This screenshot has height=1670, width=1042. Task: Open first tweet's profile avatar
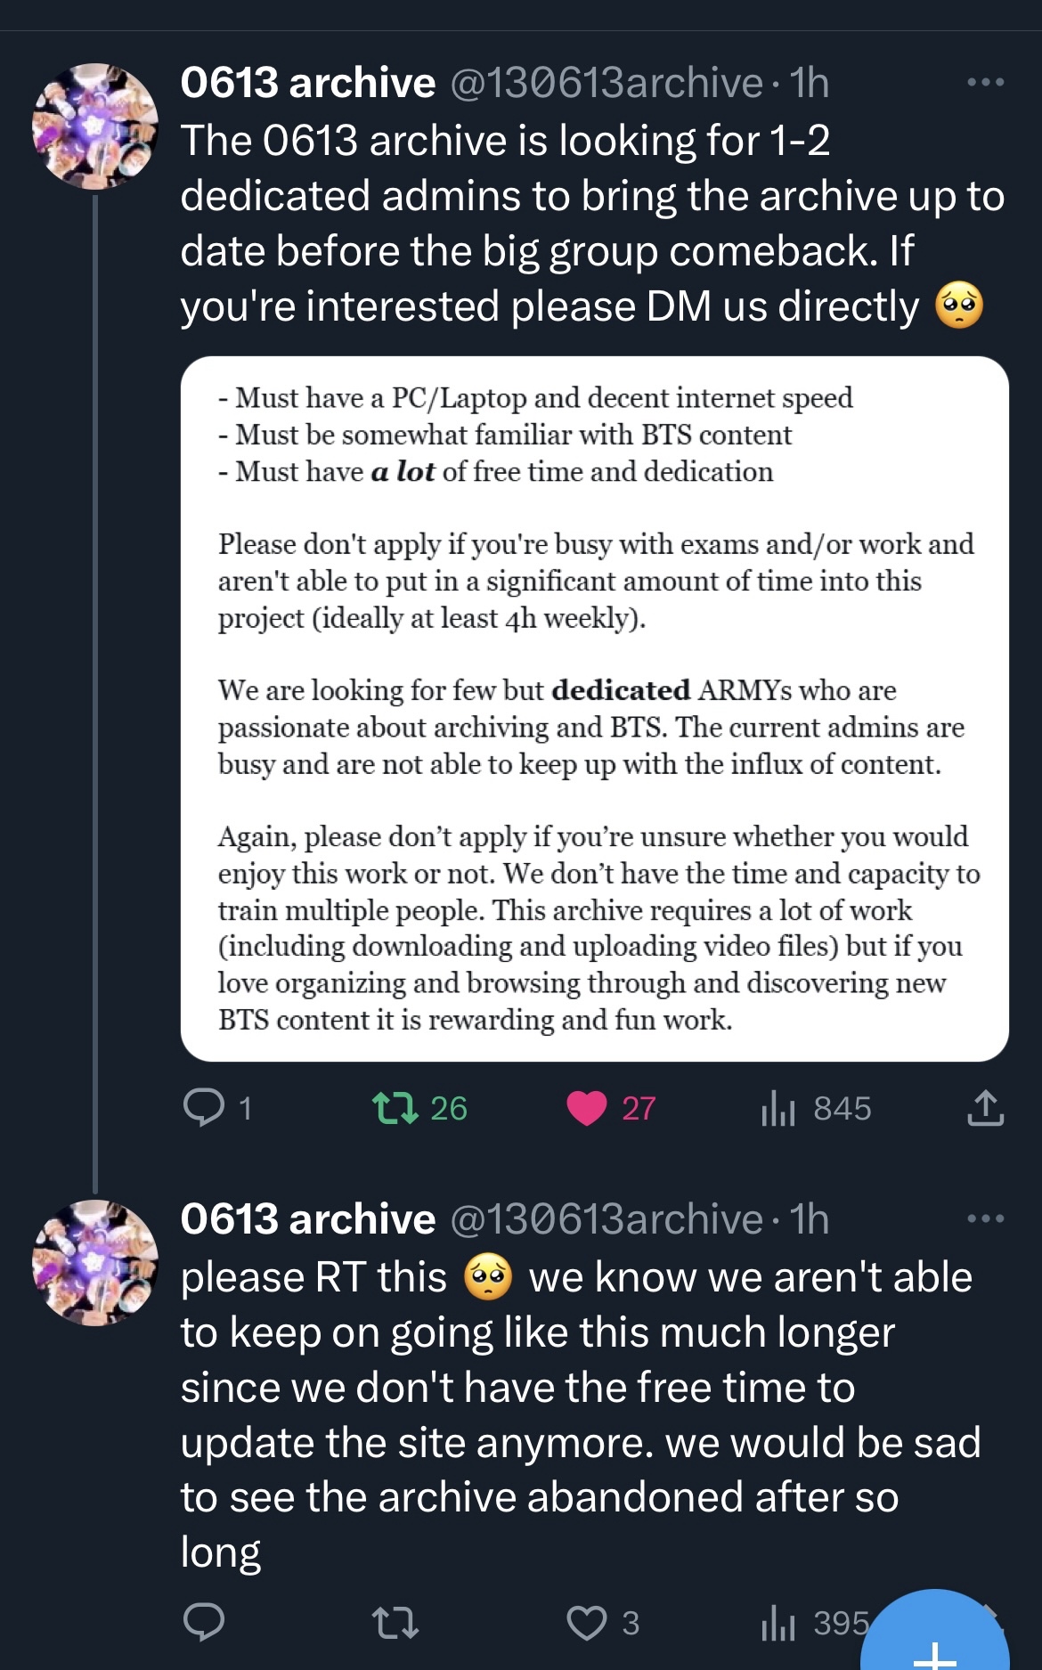(x=95, y=126)
